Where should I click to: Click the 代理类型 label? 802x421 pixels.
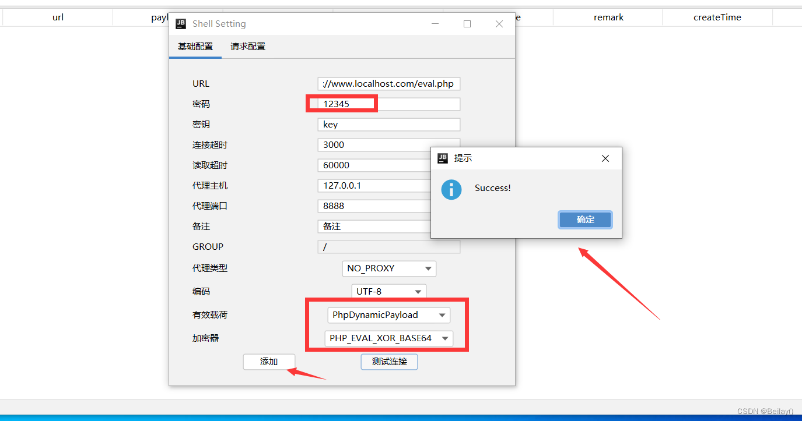210,268
